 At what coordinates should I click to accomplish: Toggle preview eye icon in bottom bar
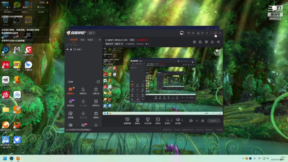point(197,121)
